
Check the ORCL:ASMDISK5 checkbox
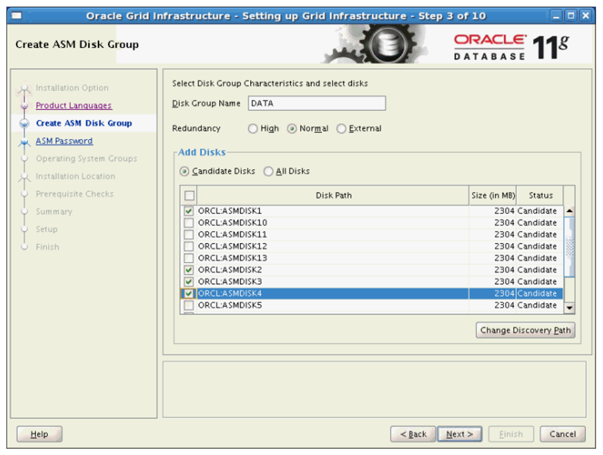coord(189,305)
